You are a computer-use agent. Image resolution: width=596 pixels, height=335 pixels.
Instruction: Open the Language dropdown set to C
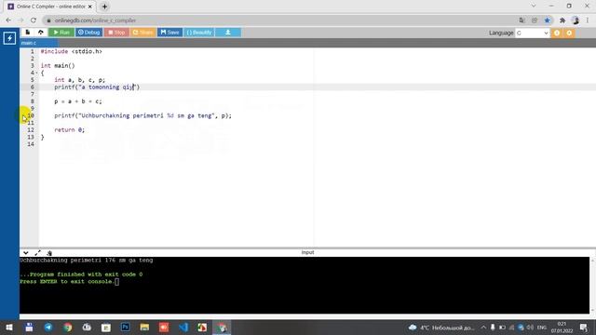tap(532, 33)
